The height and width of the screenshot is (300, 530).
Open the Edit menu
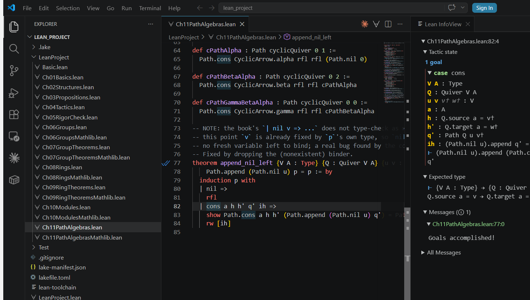tap(44, 8)
